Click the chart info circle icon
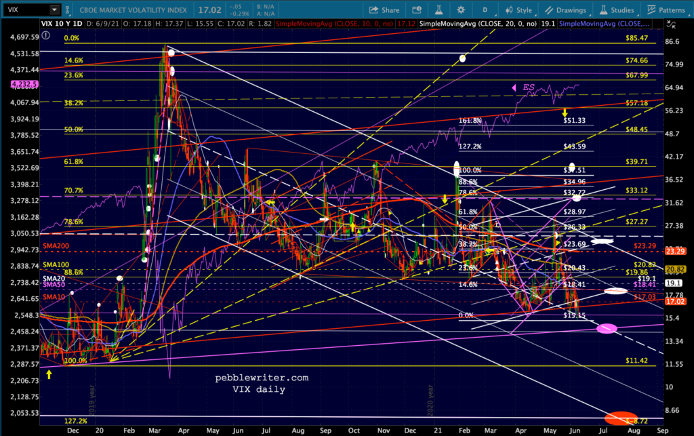 click(45, 35)
